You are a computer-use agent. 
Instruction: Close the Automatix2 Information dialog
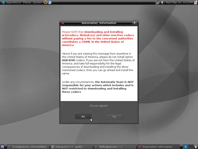[135, 23]
